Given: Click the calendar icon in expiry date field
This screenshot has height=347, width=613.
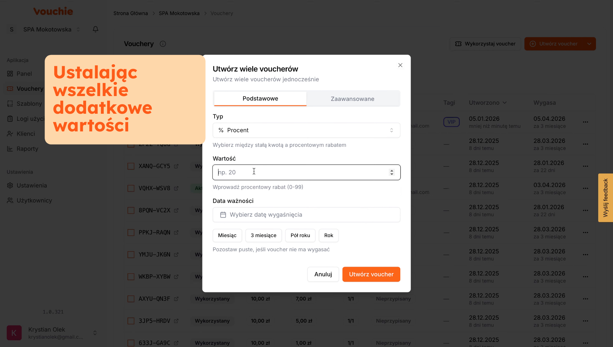Looking at the screenshot, I should [223, 215].
